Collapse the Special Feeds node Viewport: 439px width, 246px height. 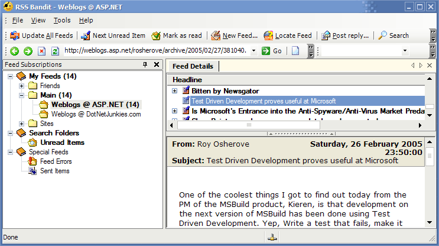coord(11,152)
